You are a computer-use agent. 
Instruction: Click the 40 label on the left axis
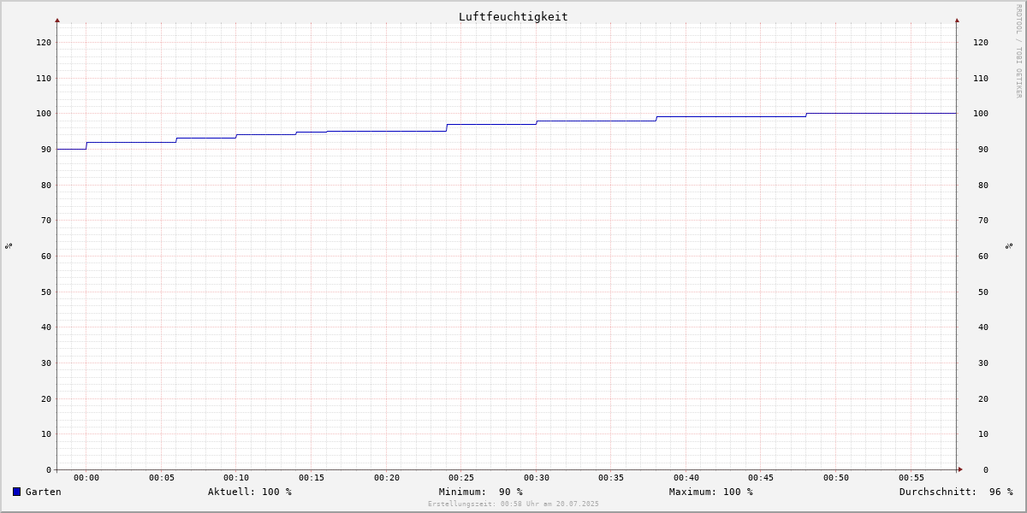pos(46,327)
